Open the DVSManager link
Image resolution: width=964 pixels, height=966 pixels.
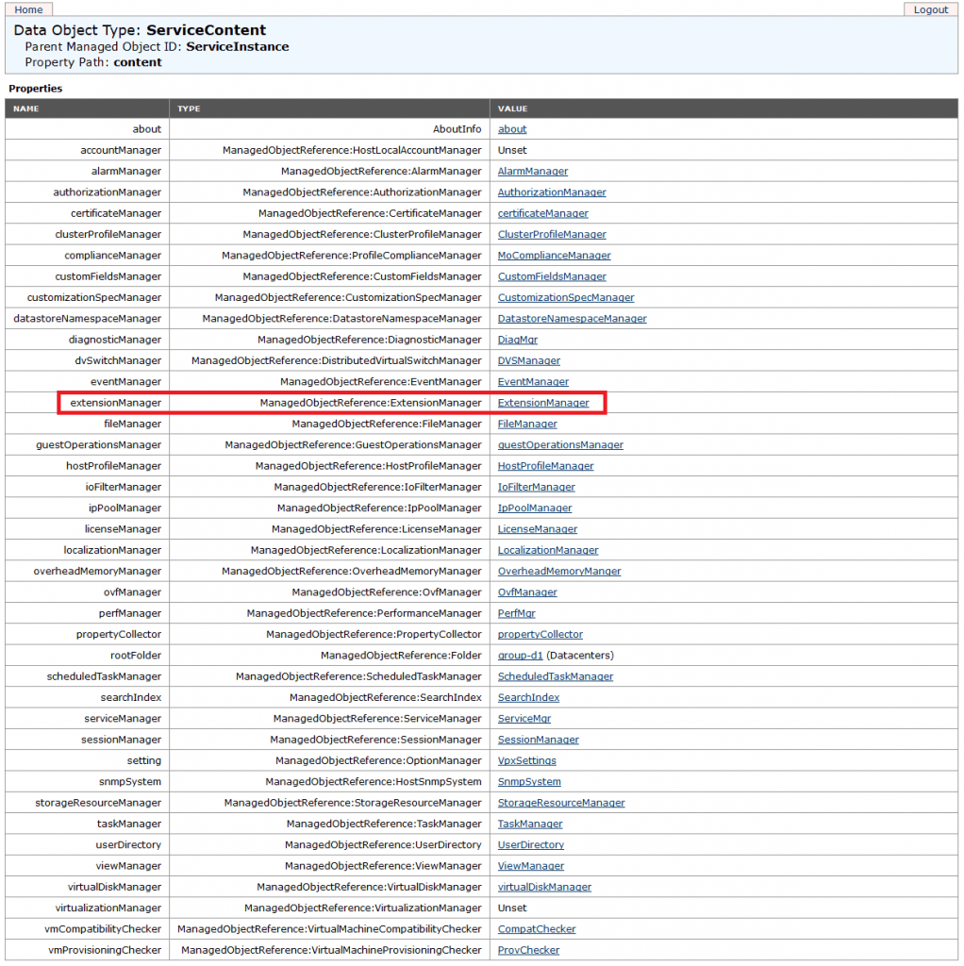[x=528, y=360]
